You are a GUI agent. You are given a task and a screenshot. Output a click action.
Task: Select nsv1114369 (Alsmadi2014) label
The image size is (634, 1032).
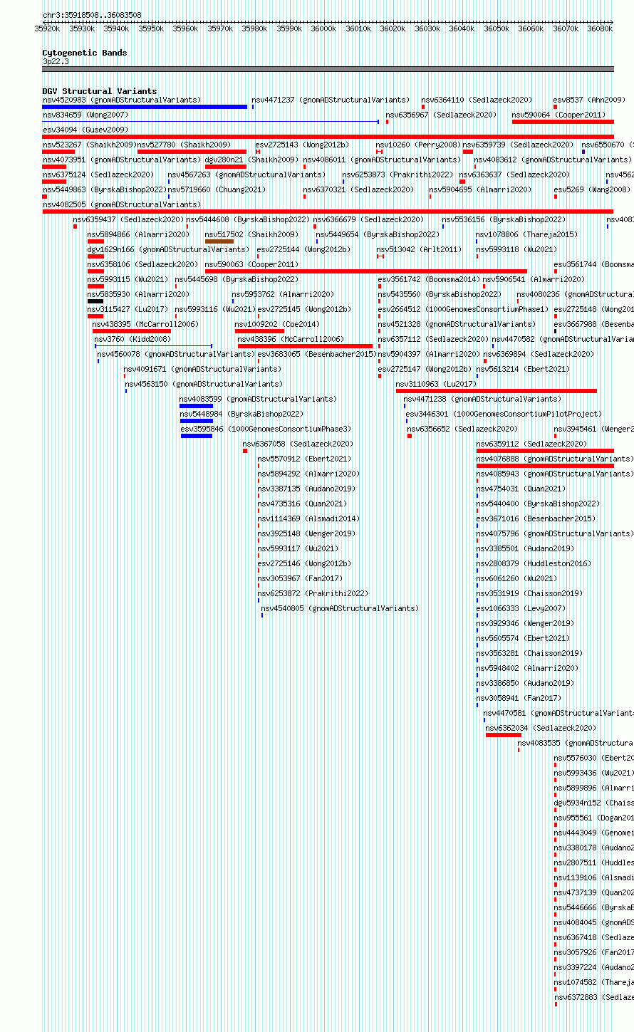pos(308,518)
